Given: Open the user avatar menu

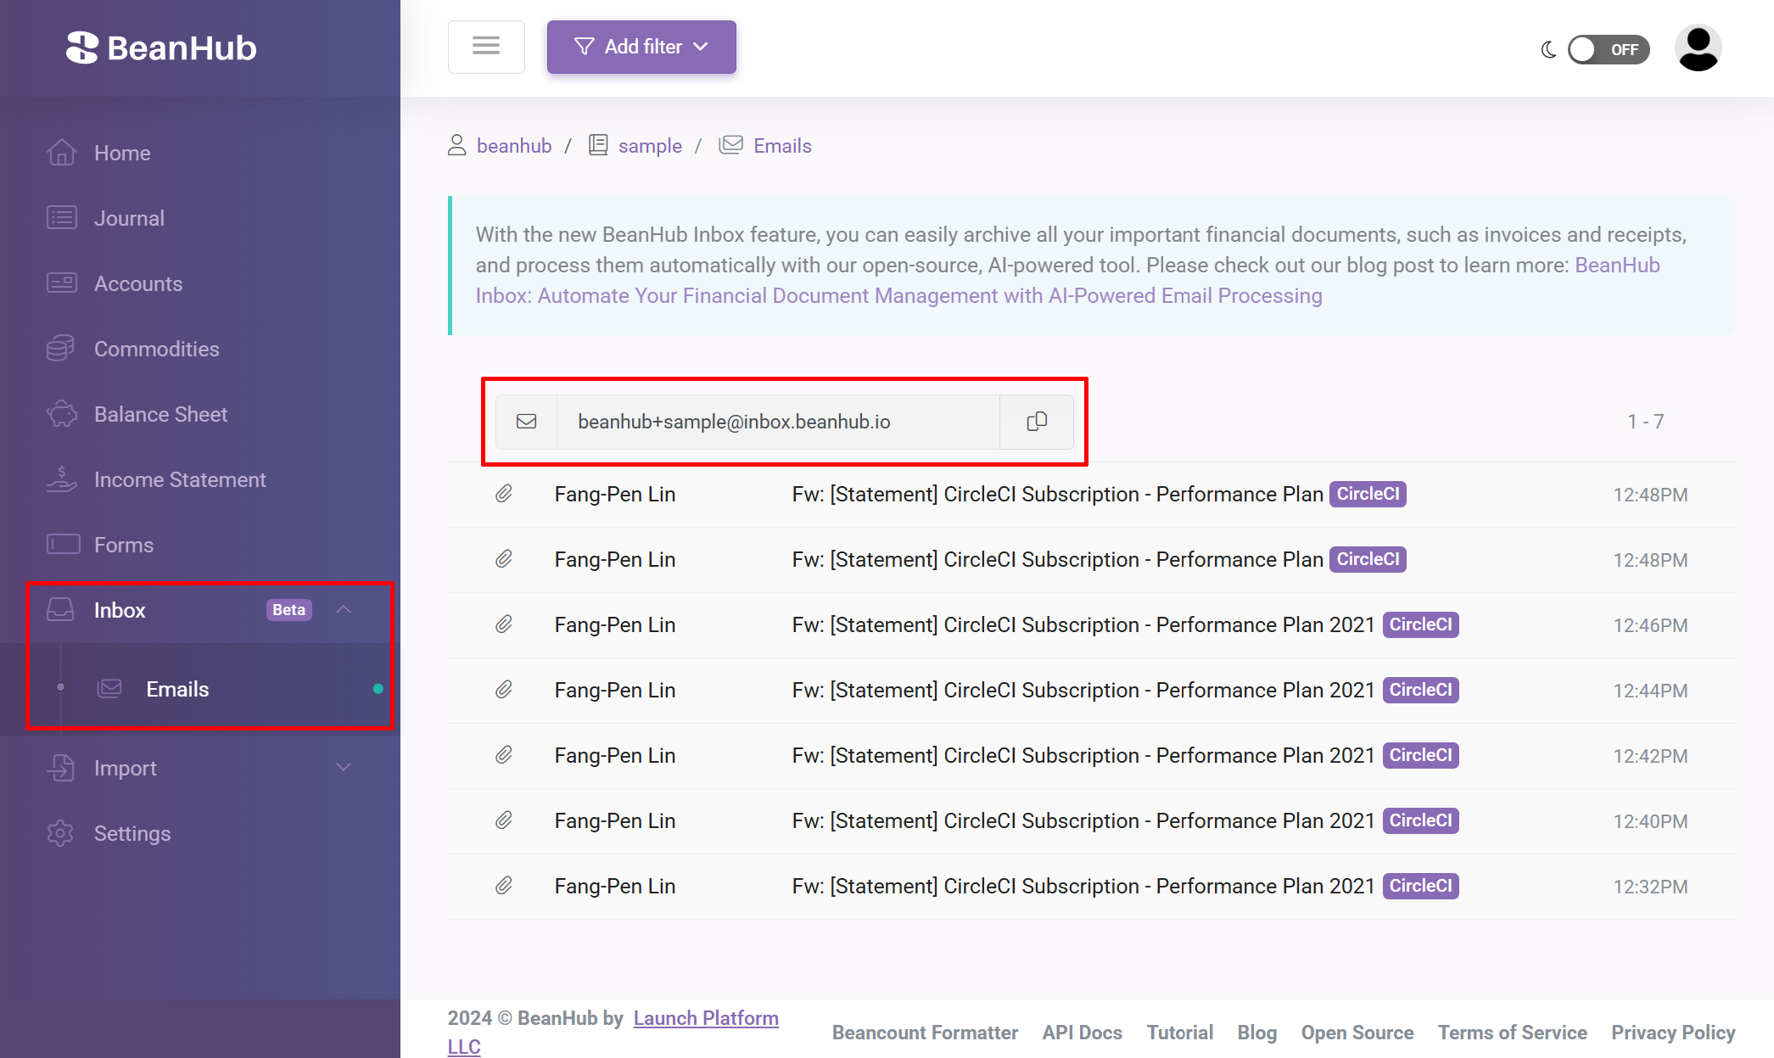Looking at the screenshot, I should (x=1698, y=48).
